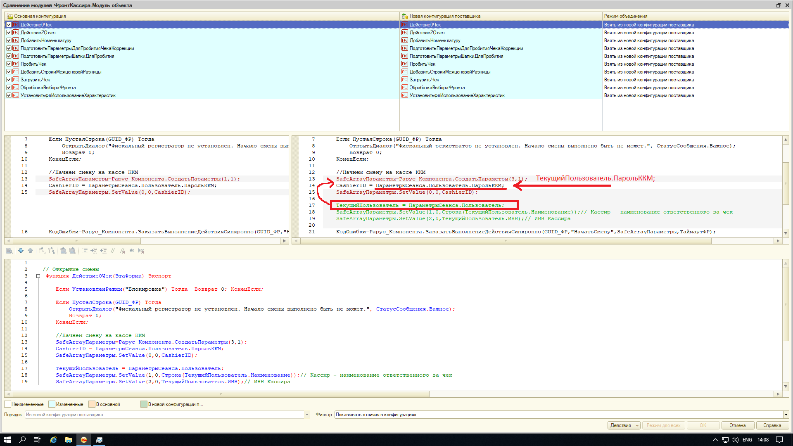Open notification center on taskbar
Screen dimensions: 793x446
779,440
